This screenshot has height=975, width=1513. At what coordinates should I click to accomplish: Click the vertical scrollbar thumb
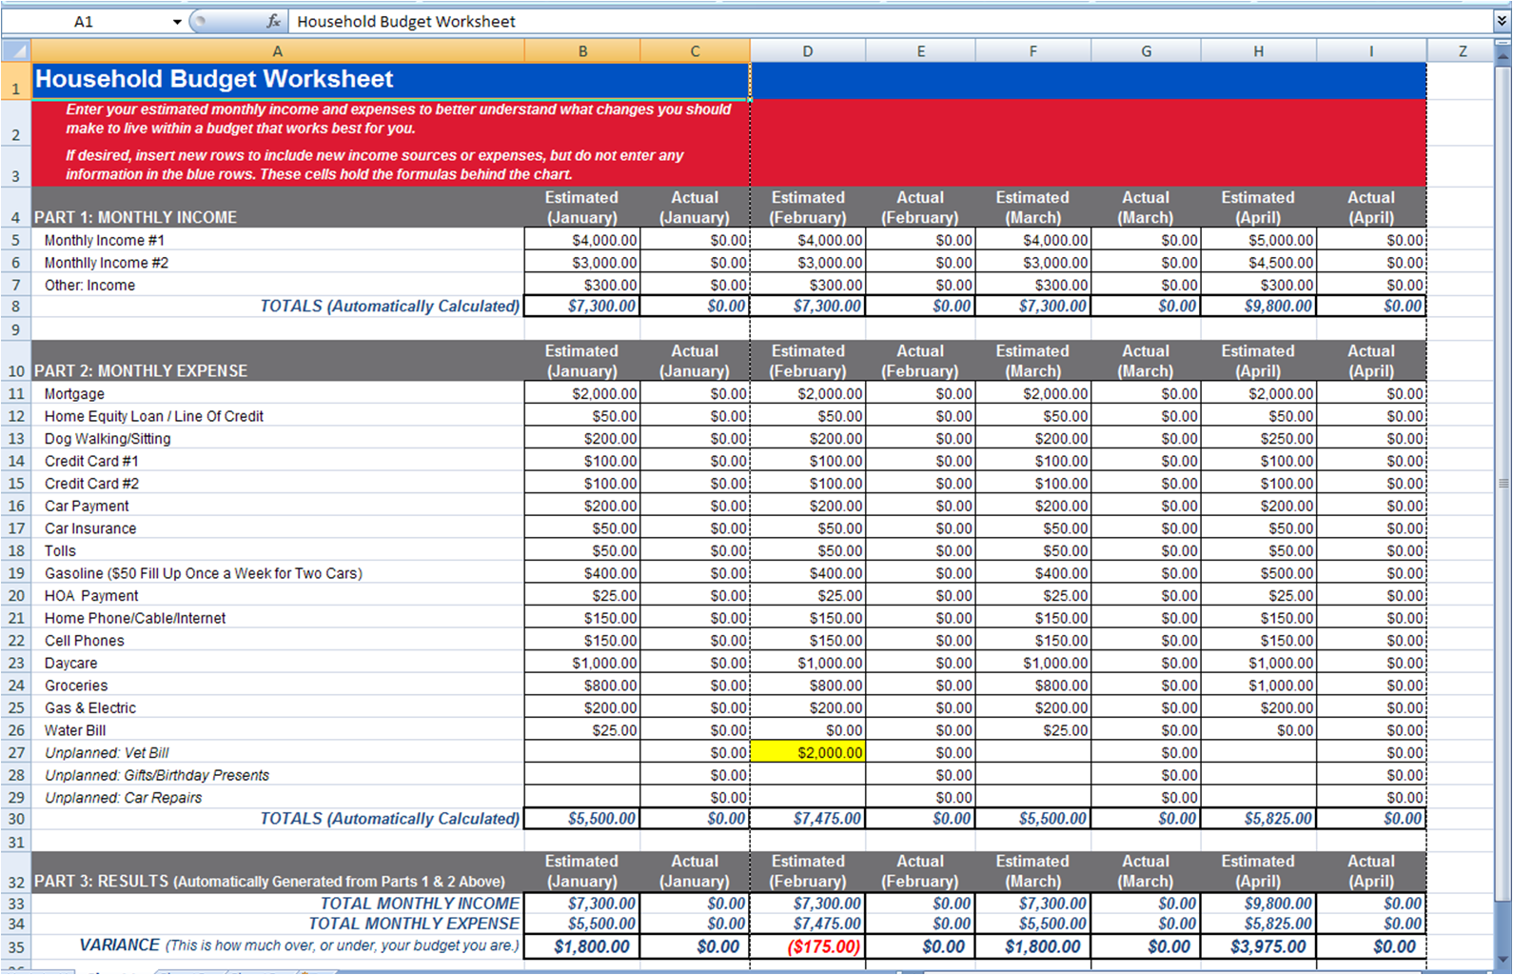[1503, 484]
